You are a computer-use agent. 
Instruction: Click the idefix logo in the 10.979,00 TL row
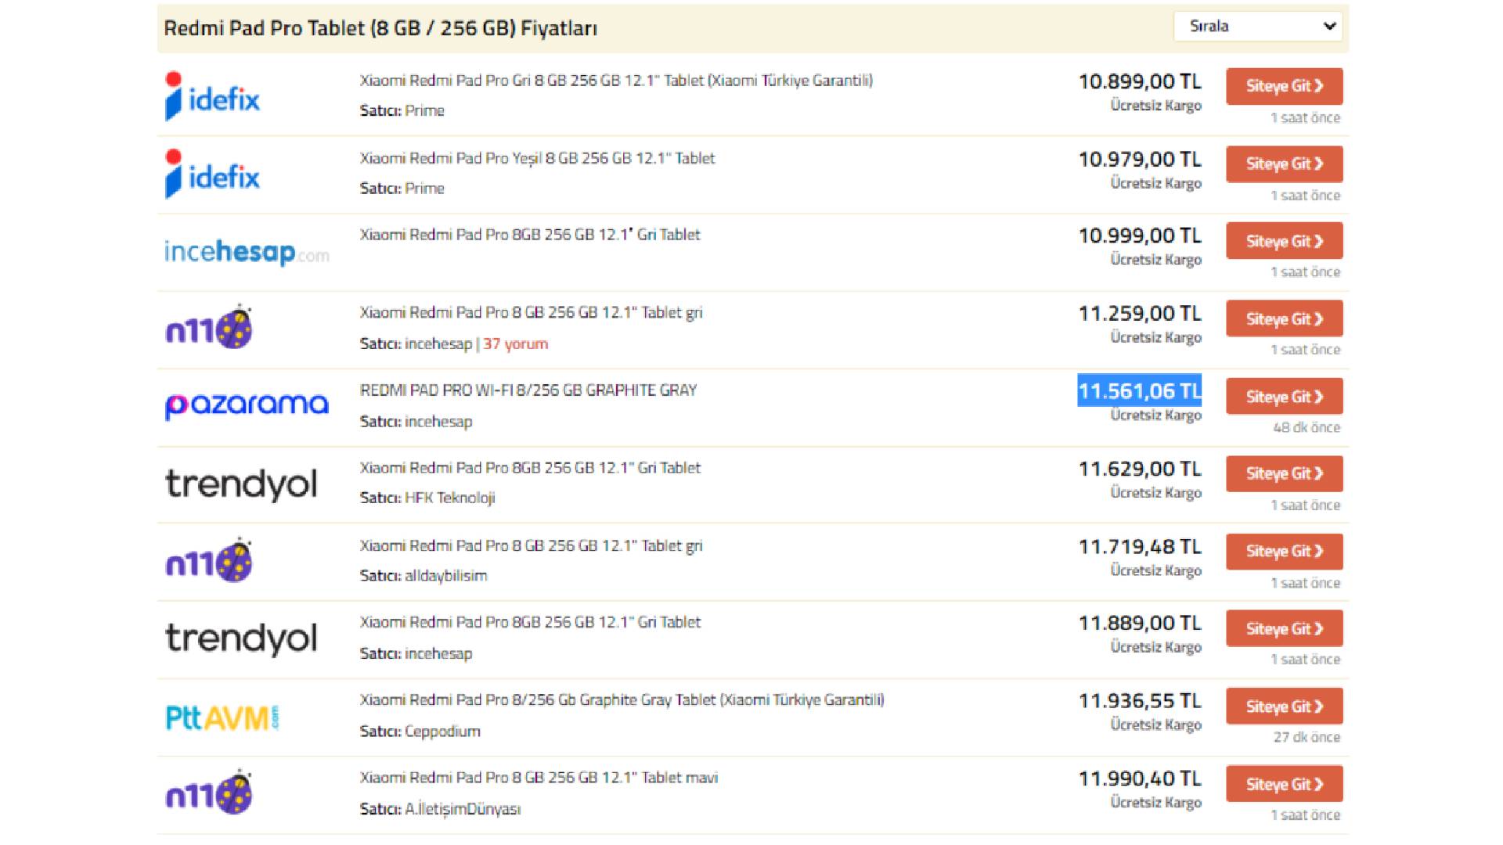[212, 174]
